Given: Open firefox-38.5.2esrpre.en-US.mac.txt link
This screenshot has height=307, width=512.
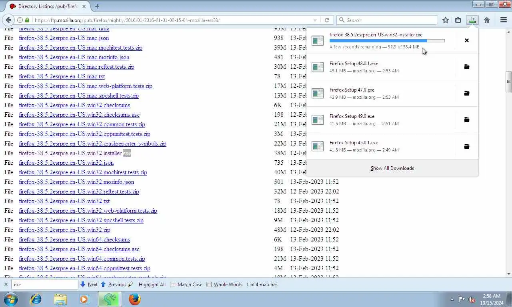Looking at the screenshot, I should (62, 76).
